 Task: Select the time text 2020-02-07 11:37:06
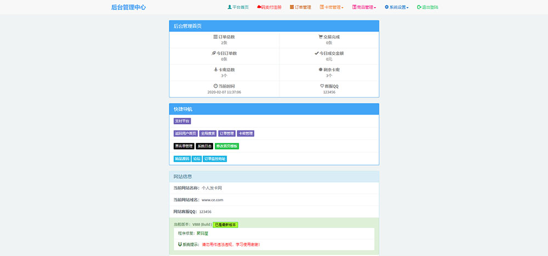(x=224, y=92)
